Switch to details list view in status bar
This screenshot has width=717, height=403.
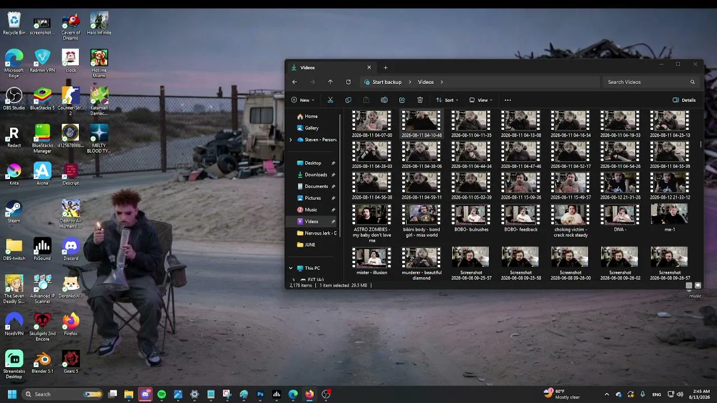click(x=689, y=285)
